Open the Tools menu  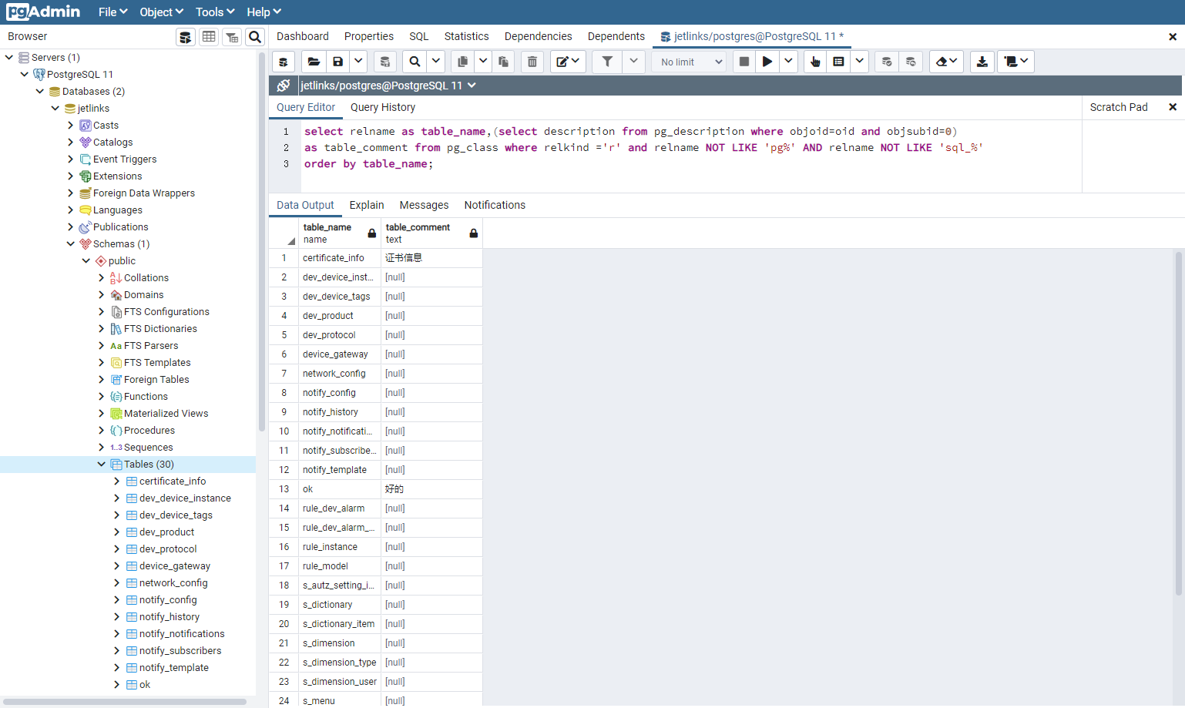(x=215, y=12)
